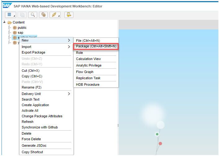Select the Content root label

tap(19, 22)
